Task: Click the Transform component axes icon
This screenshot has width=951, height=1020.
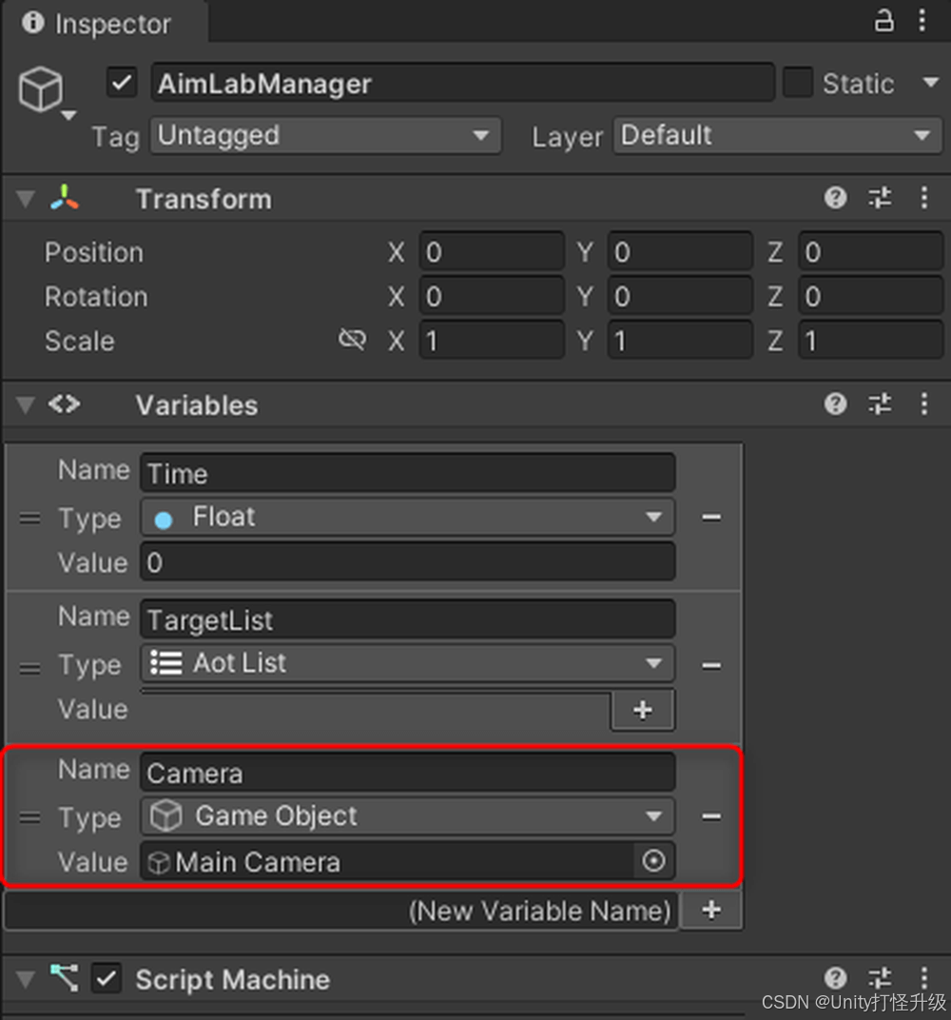Action: (65, 198)
